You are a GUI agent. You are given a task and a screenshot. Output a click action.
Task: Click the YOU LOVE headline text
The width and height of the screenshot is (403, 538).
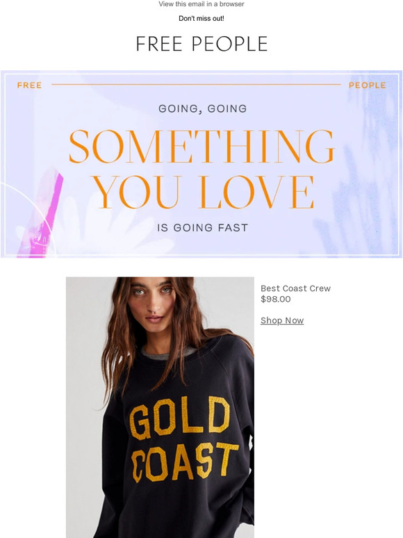coord(204,192)
